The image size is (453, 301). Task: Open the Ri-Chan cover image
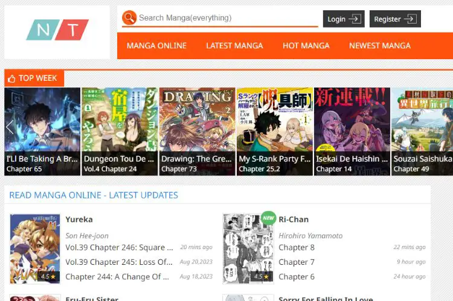[248, 249]
